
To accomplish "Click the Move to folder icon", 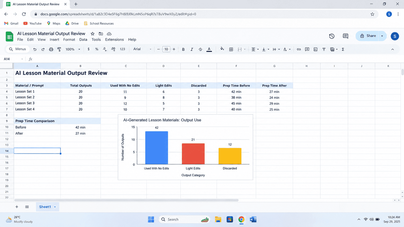I will click(x=101, y=34).
